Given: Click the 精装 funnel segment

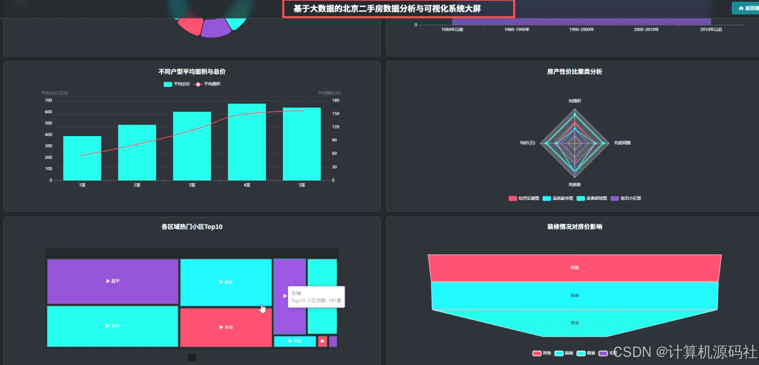Looking at the screenshot, I should tap(575, 295).
